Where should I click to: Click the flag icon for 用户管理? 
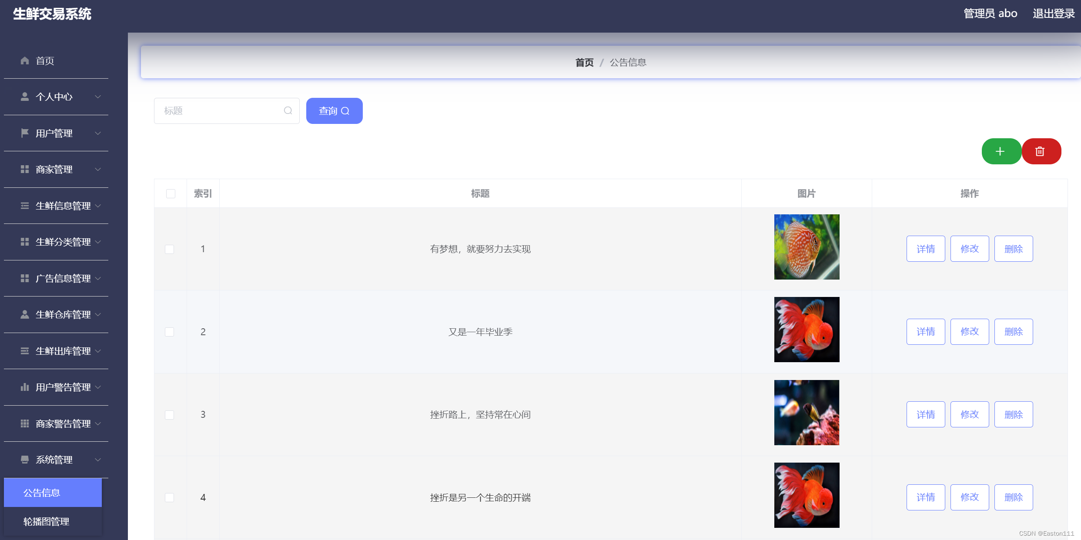25,133
